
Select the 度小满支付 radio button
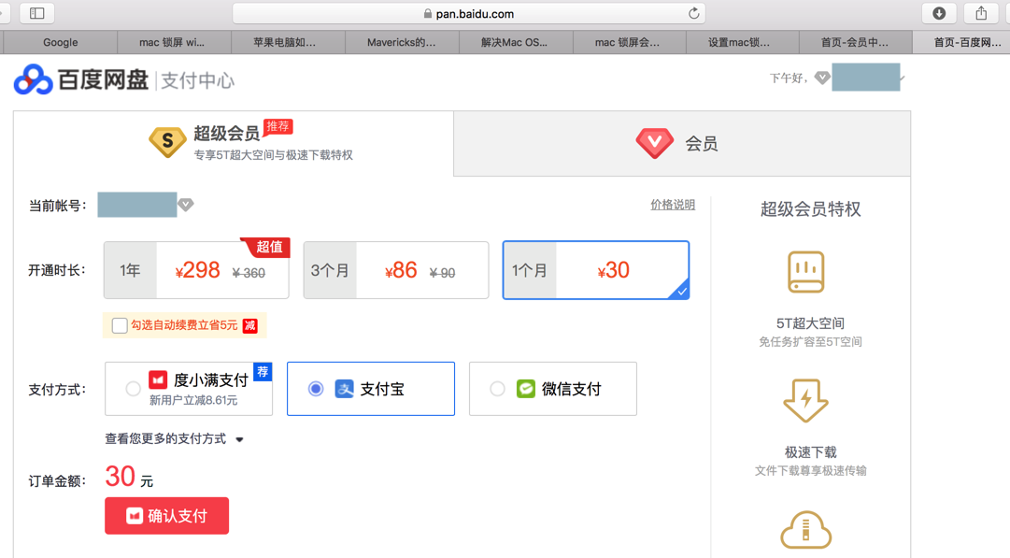coord(133,389)
